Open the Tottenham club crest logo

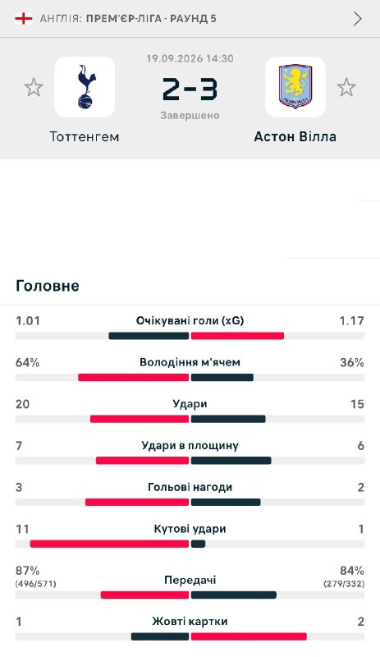85,87
